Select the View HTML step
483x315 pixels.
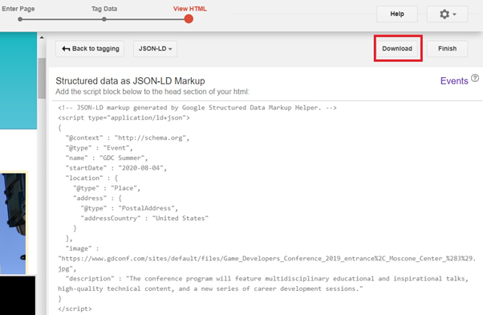click(x=189, y=9)
